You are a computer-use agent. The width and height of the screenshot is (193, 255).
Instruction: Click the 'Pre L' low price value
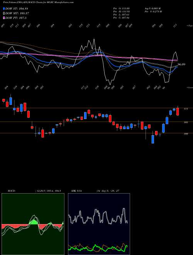pos(121,15)
